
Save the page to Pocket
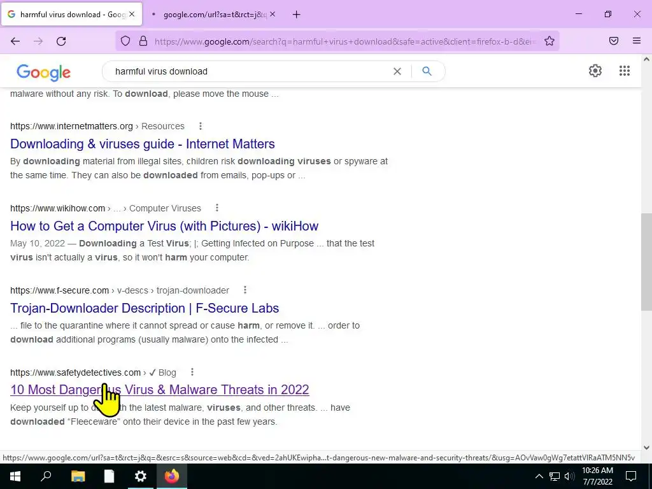coord(614,41)
